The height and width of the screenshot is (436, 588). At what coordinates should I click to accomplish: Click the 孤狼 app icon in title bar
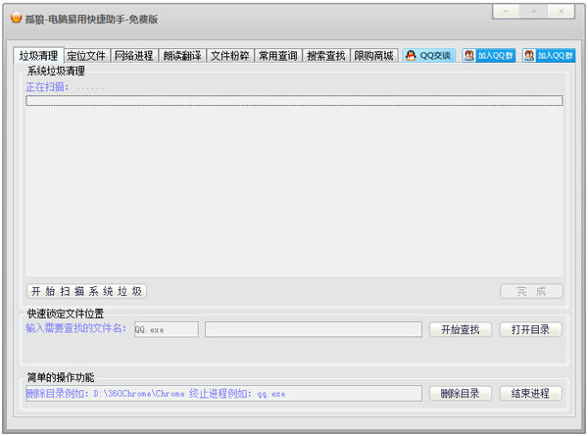click(x=17, y=18)
